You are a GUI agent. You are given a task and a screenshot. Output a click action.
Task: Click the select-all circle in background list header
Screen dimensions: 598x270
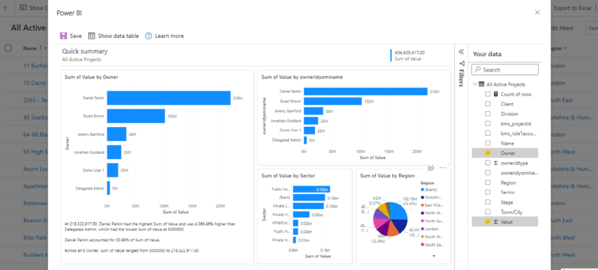click(x=8, y=48)
